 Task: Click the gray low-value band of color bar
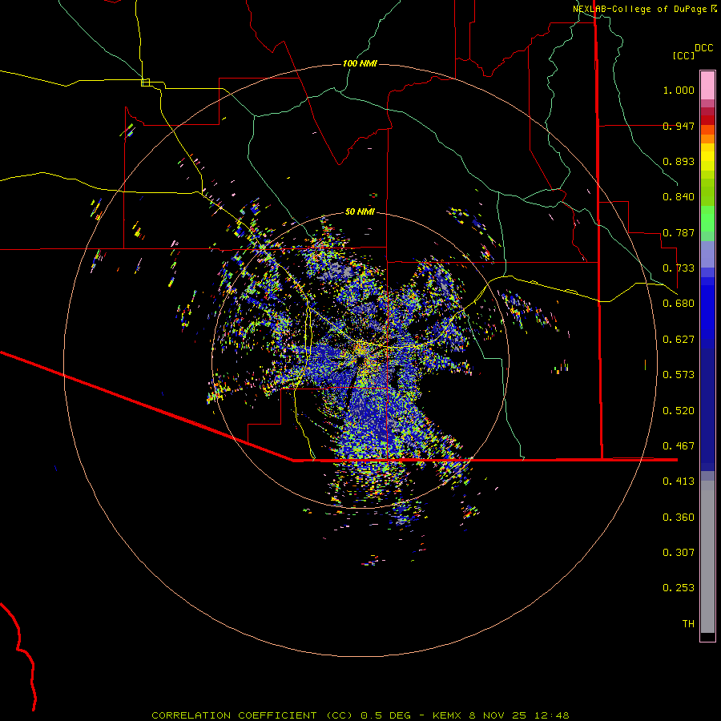pyautogui.click(x=707, y=557)
